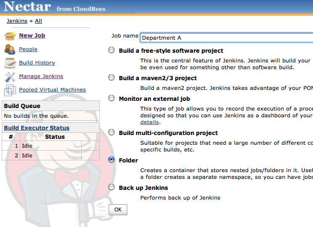Image resolution: width=313 pixels, height=227 pixels.
Task: Click the 'Build a free-style software project' label
Action: 171,51
